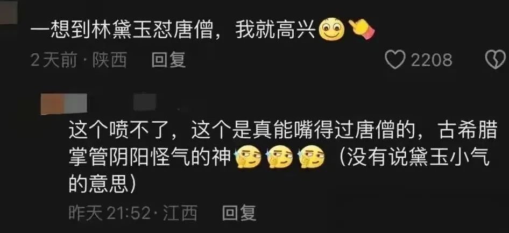Select the middle thinking-face emoji in the reply

coord(279,158)
